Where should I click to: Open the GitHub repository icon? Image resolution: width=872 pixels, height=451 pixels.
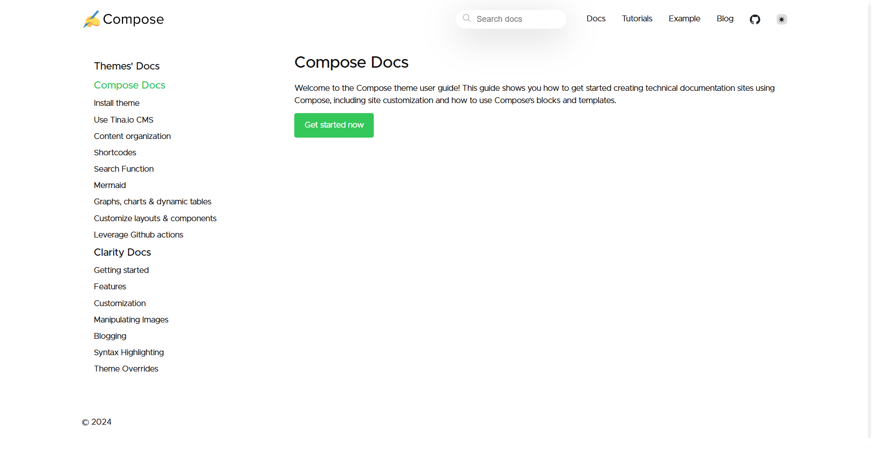pos(755,19)
